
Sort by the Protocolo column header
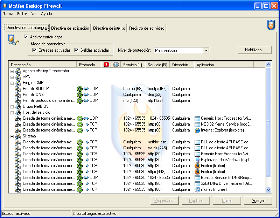coord(89,65)
